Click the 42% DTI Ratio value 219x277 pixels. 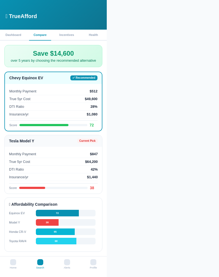coord(94,169)
